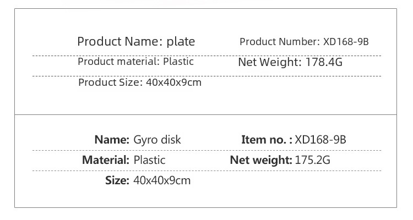The image size is (413, 220).
Task: Click the bold 'Name:' label
Action: click(x=112, y=140)
